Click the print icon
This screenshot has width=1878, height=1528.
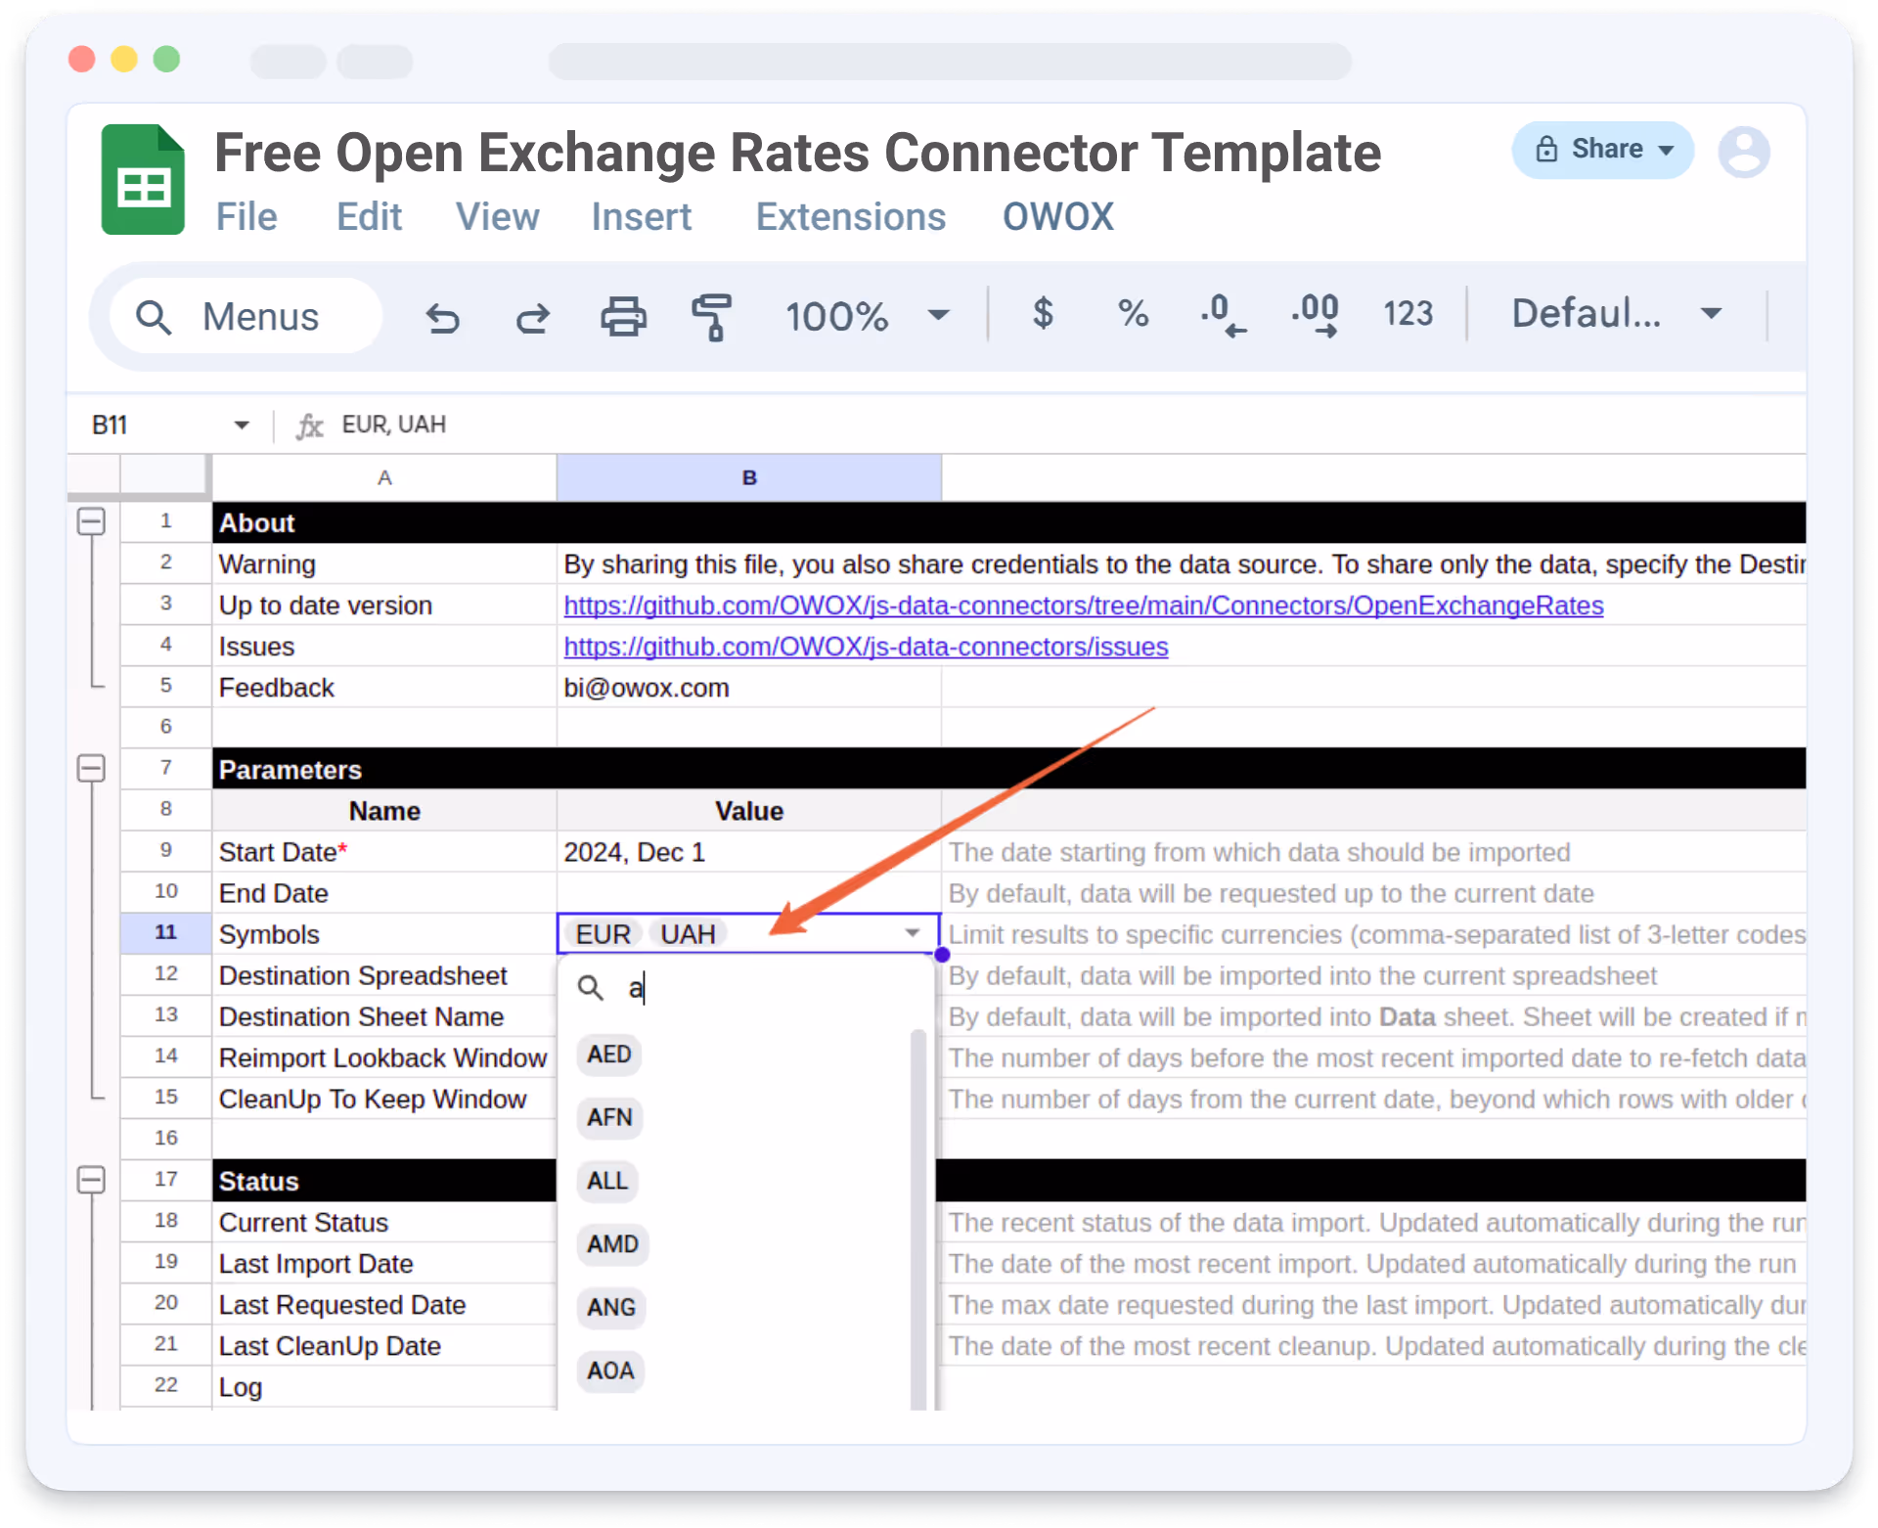click(623, 317)
